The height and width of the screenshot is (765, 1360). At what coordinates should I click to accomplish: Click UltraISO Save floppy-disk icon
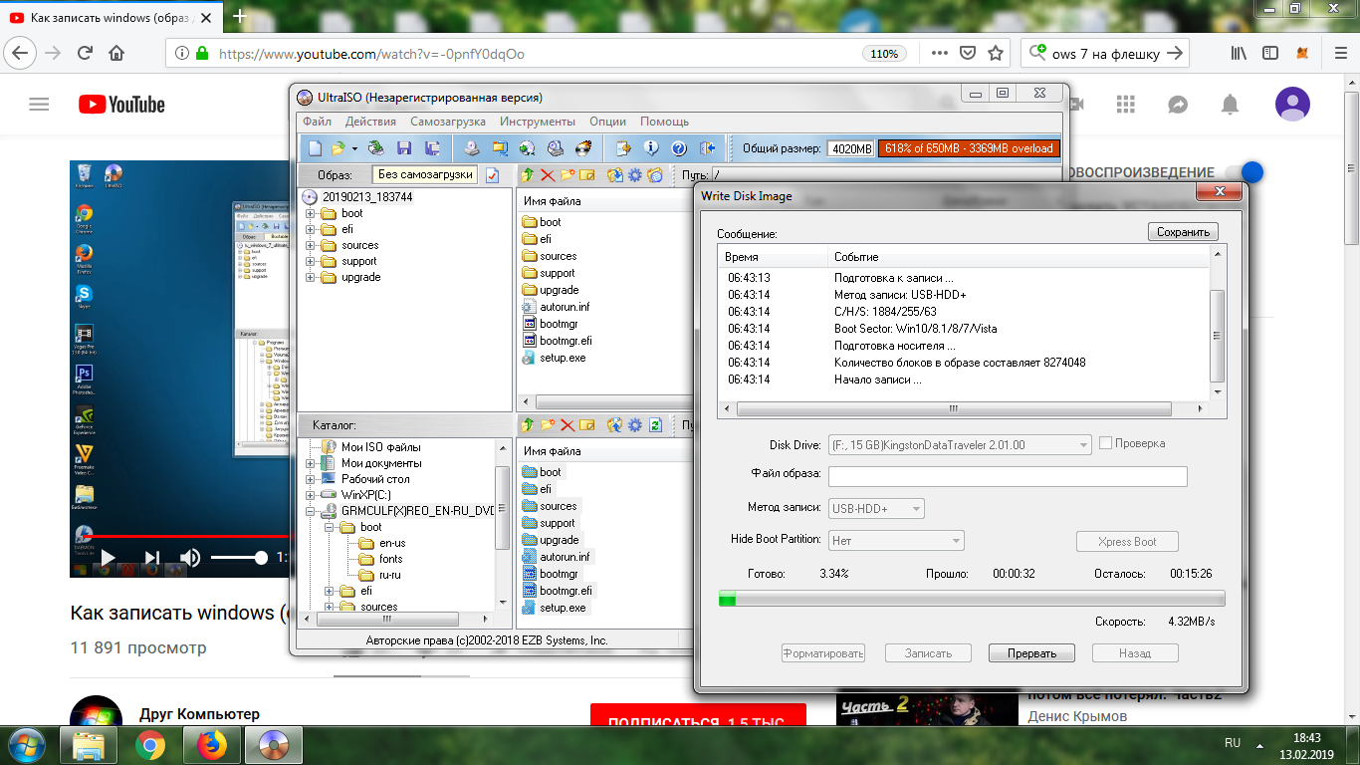404,148
